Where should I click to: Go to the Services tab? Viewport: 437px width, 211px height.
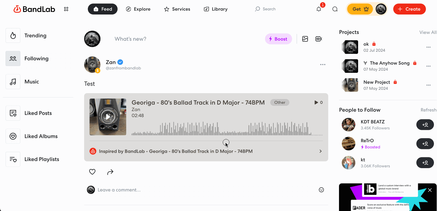coord(177,9)
